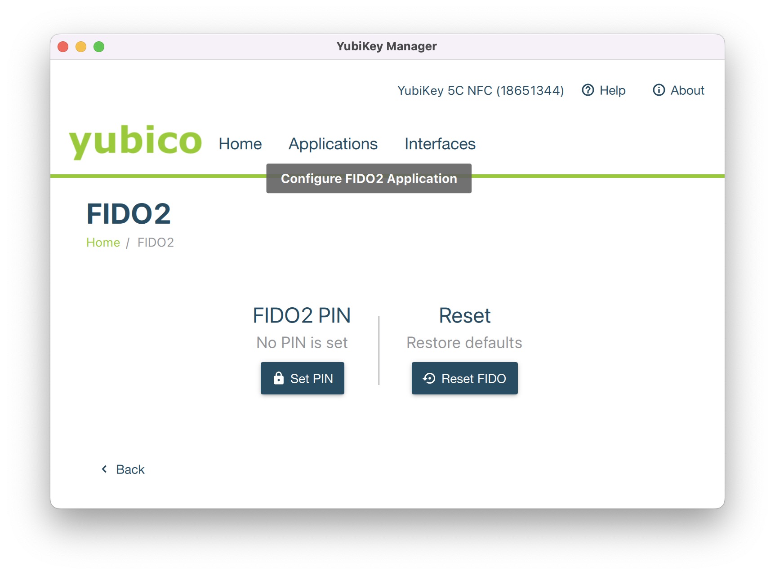Open the Interfaces menu

[x=440, y=144]
